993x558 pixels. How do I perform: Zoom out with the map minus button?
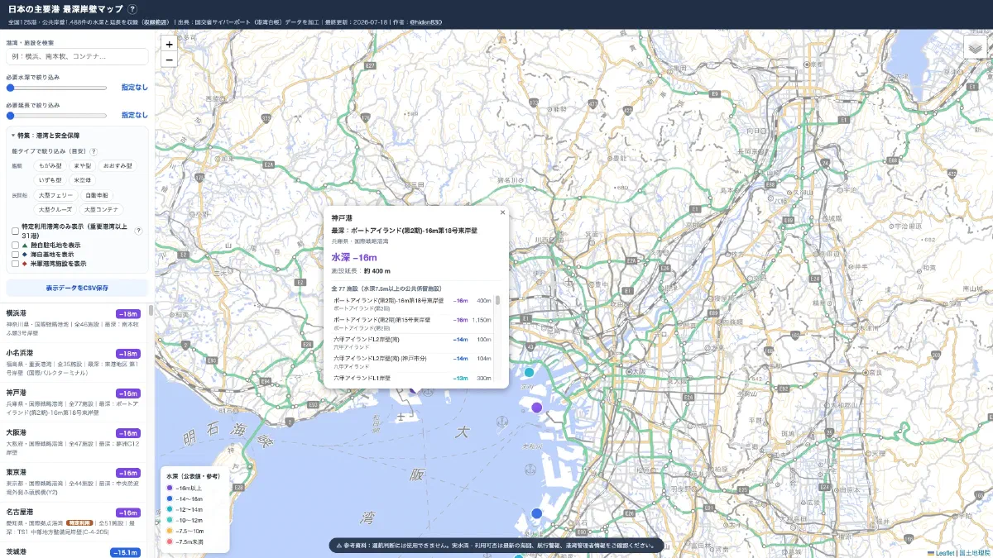tap(169, 60)
